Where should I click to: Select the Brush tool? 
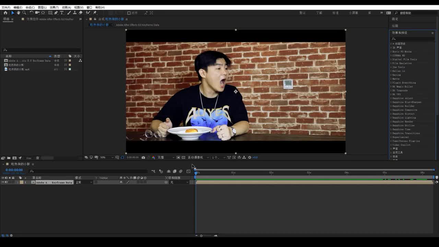click(69, 13)
